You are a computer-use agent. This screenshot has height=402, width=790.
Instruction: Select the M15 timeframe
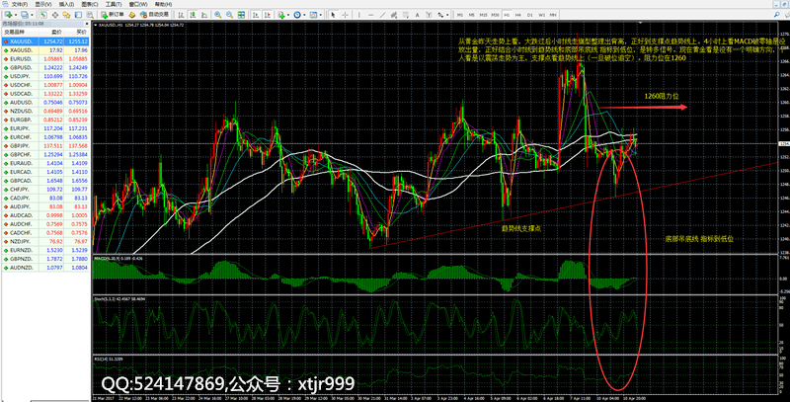(483, 15)
